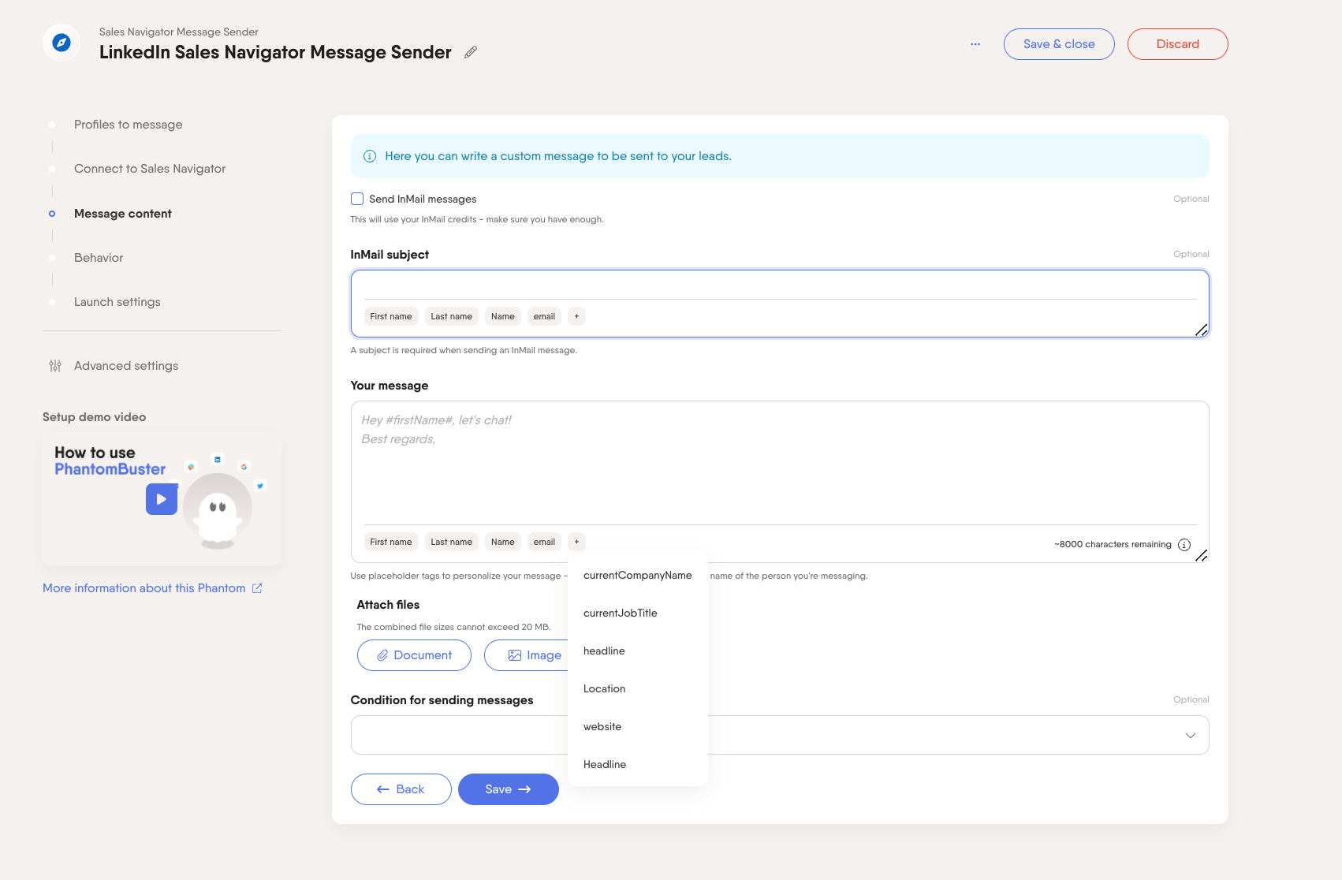Choose Location placeholder option
This screenshot has width=1342, height=880.
(x=638, y=689)
